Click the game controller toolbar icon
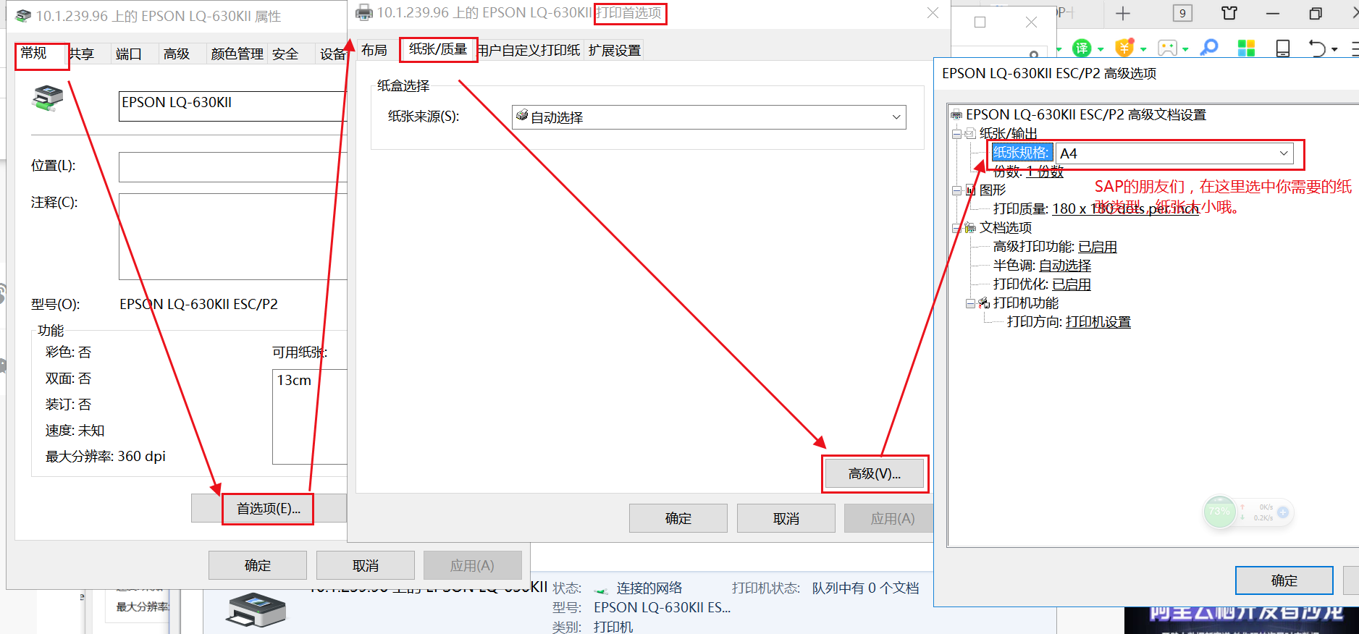Viewport: 1359px width, 634px height. coord(1168,48)
